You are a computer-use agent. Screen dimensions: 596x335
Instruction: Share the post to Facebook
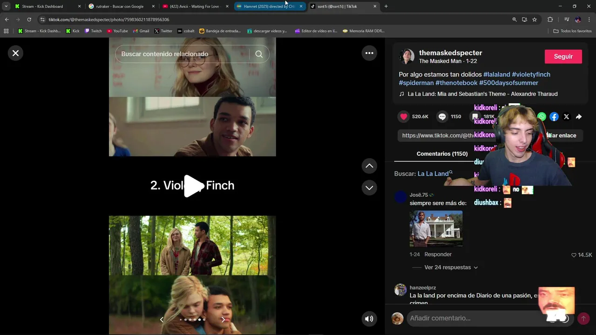point(554,117)
